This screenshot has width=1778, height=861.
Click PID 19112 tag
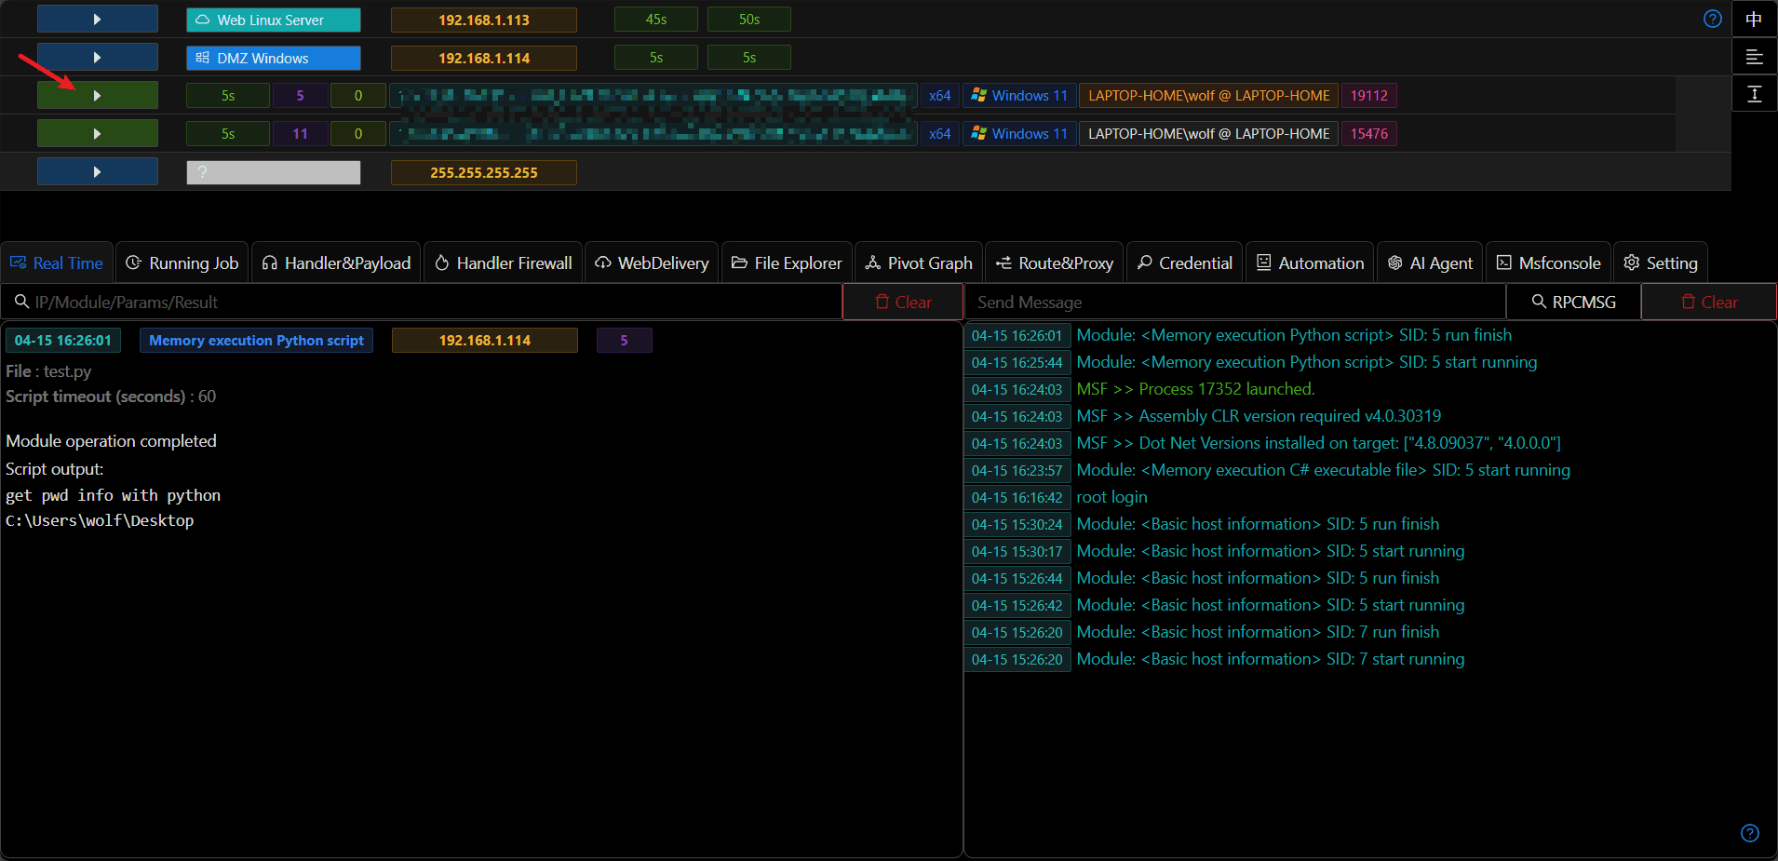point(1369,96)
